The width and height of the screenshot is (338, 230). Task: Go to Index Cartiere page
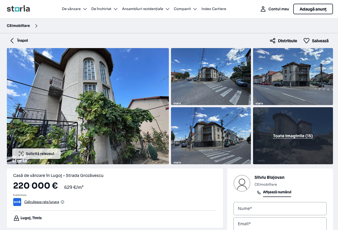[x=214, y=9]
